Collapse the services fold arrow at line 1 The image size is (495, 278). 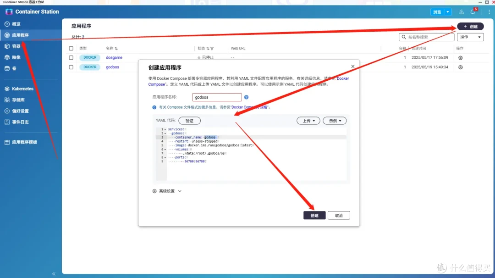tap(165, 129)
